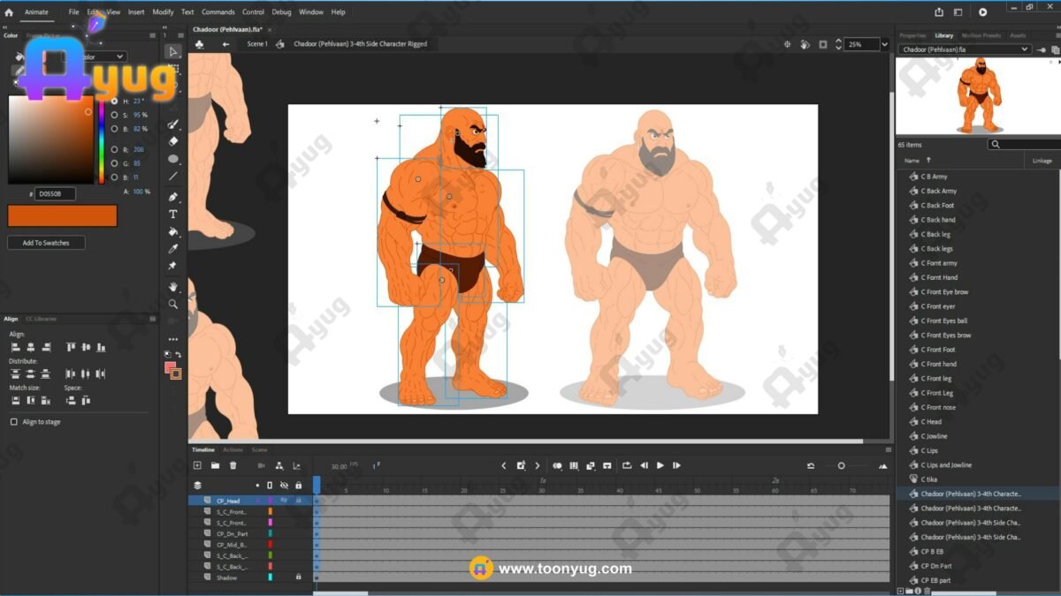Click the orange color preview swatch
This screenshot has height=596, width=1061.
pos(62,215)
